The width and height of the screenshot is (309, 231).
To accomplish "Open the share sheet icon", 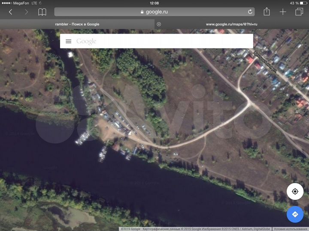I will (x=267, y=12).
